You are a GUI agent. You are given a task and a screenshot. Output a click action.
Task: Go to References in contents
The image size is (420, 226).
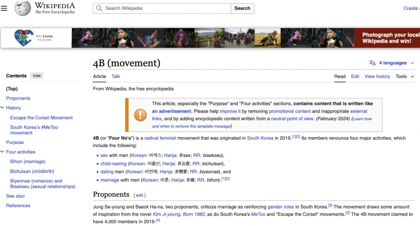click(x=18, y=205)
